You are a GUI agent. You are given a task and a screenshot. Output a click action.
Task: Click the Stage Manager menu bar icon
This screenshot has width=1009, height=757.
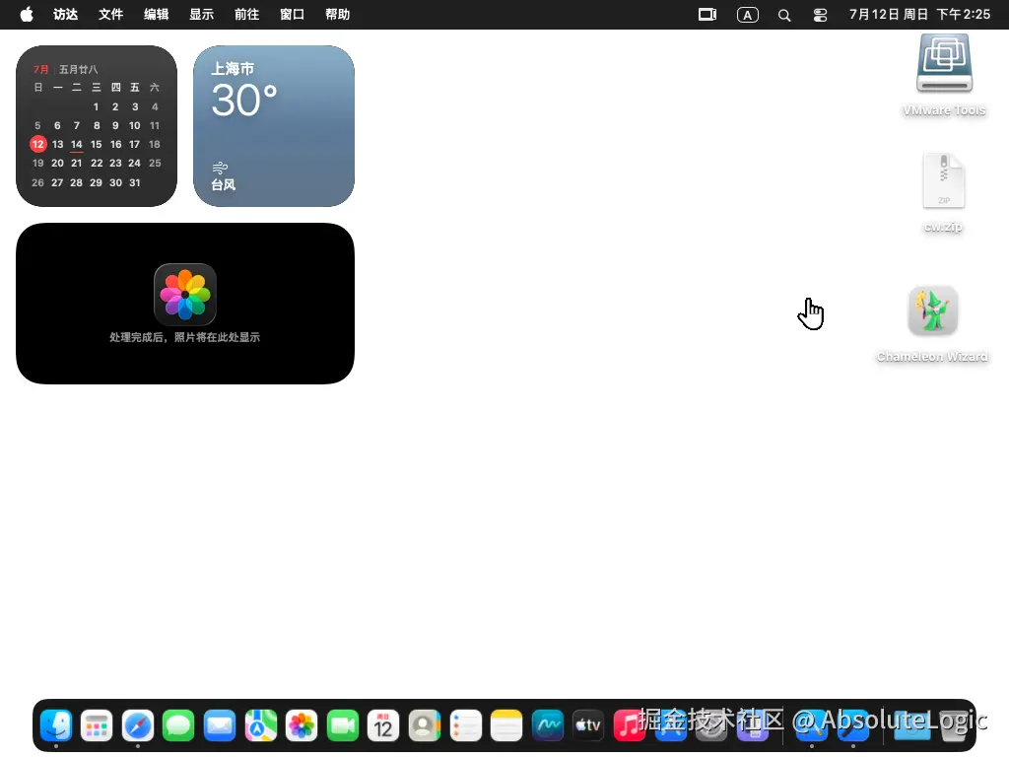(707, 14)
